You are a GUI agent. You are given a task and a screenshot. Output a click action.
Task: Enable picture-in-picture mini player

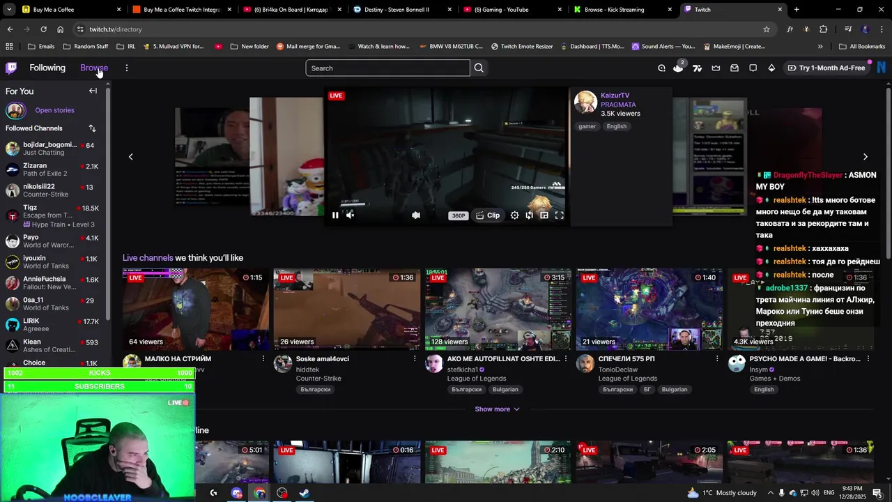[544, 215]
